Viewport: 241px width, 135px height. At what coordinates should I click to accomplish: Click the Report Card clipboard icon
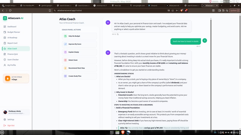pyautogui.click(x=5, y=43)
